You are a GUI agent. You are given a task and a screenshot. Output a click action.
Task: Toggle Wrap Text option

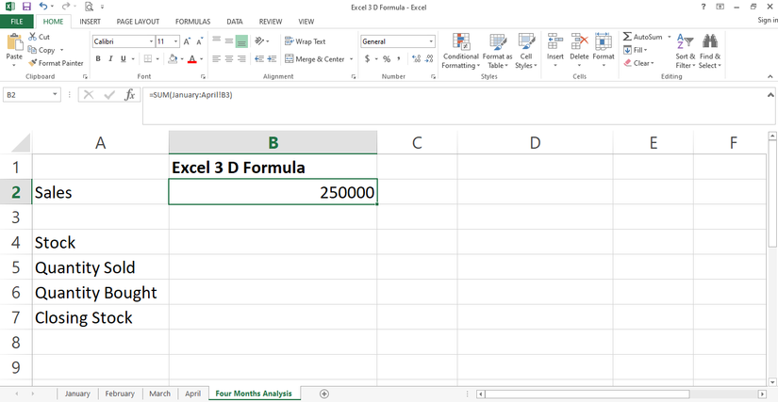pyautogui.click(x=304, y=41)
